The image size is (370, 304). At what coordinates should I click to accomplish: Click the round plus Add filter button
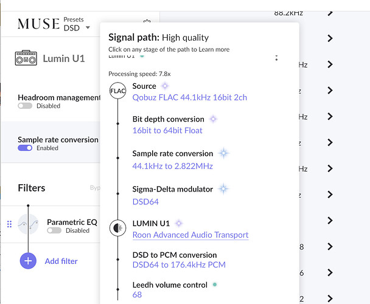tap(28, 261)
